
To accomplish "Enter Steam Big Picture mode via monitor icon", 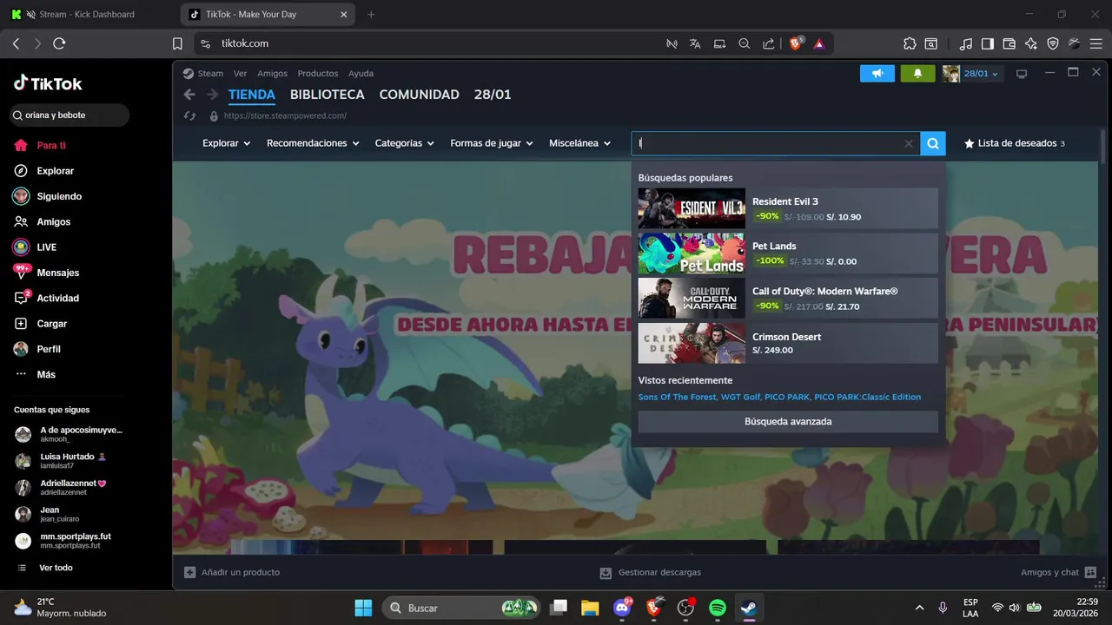I will coord(1022,74).
